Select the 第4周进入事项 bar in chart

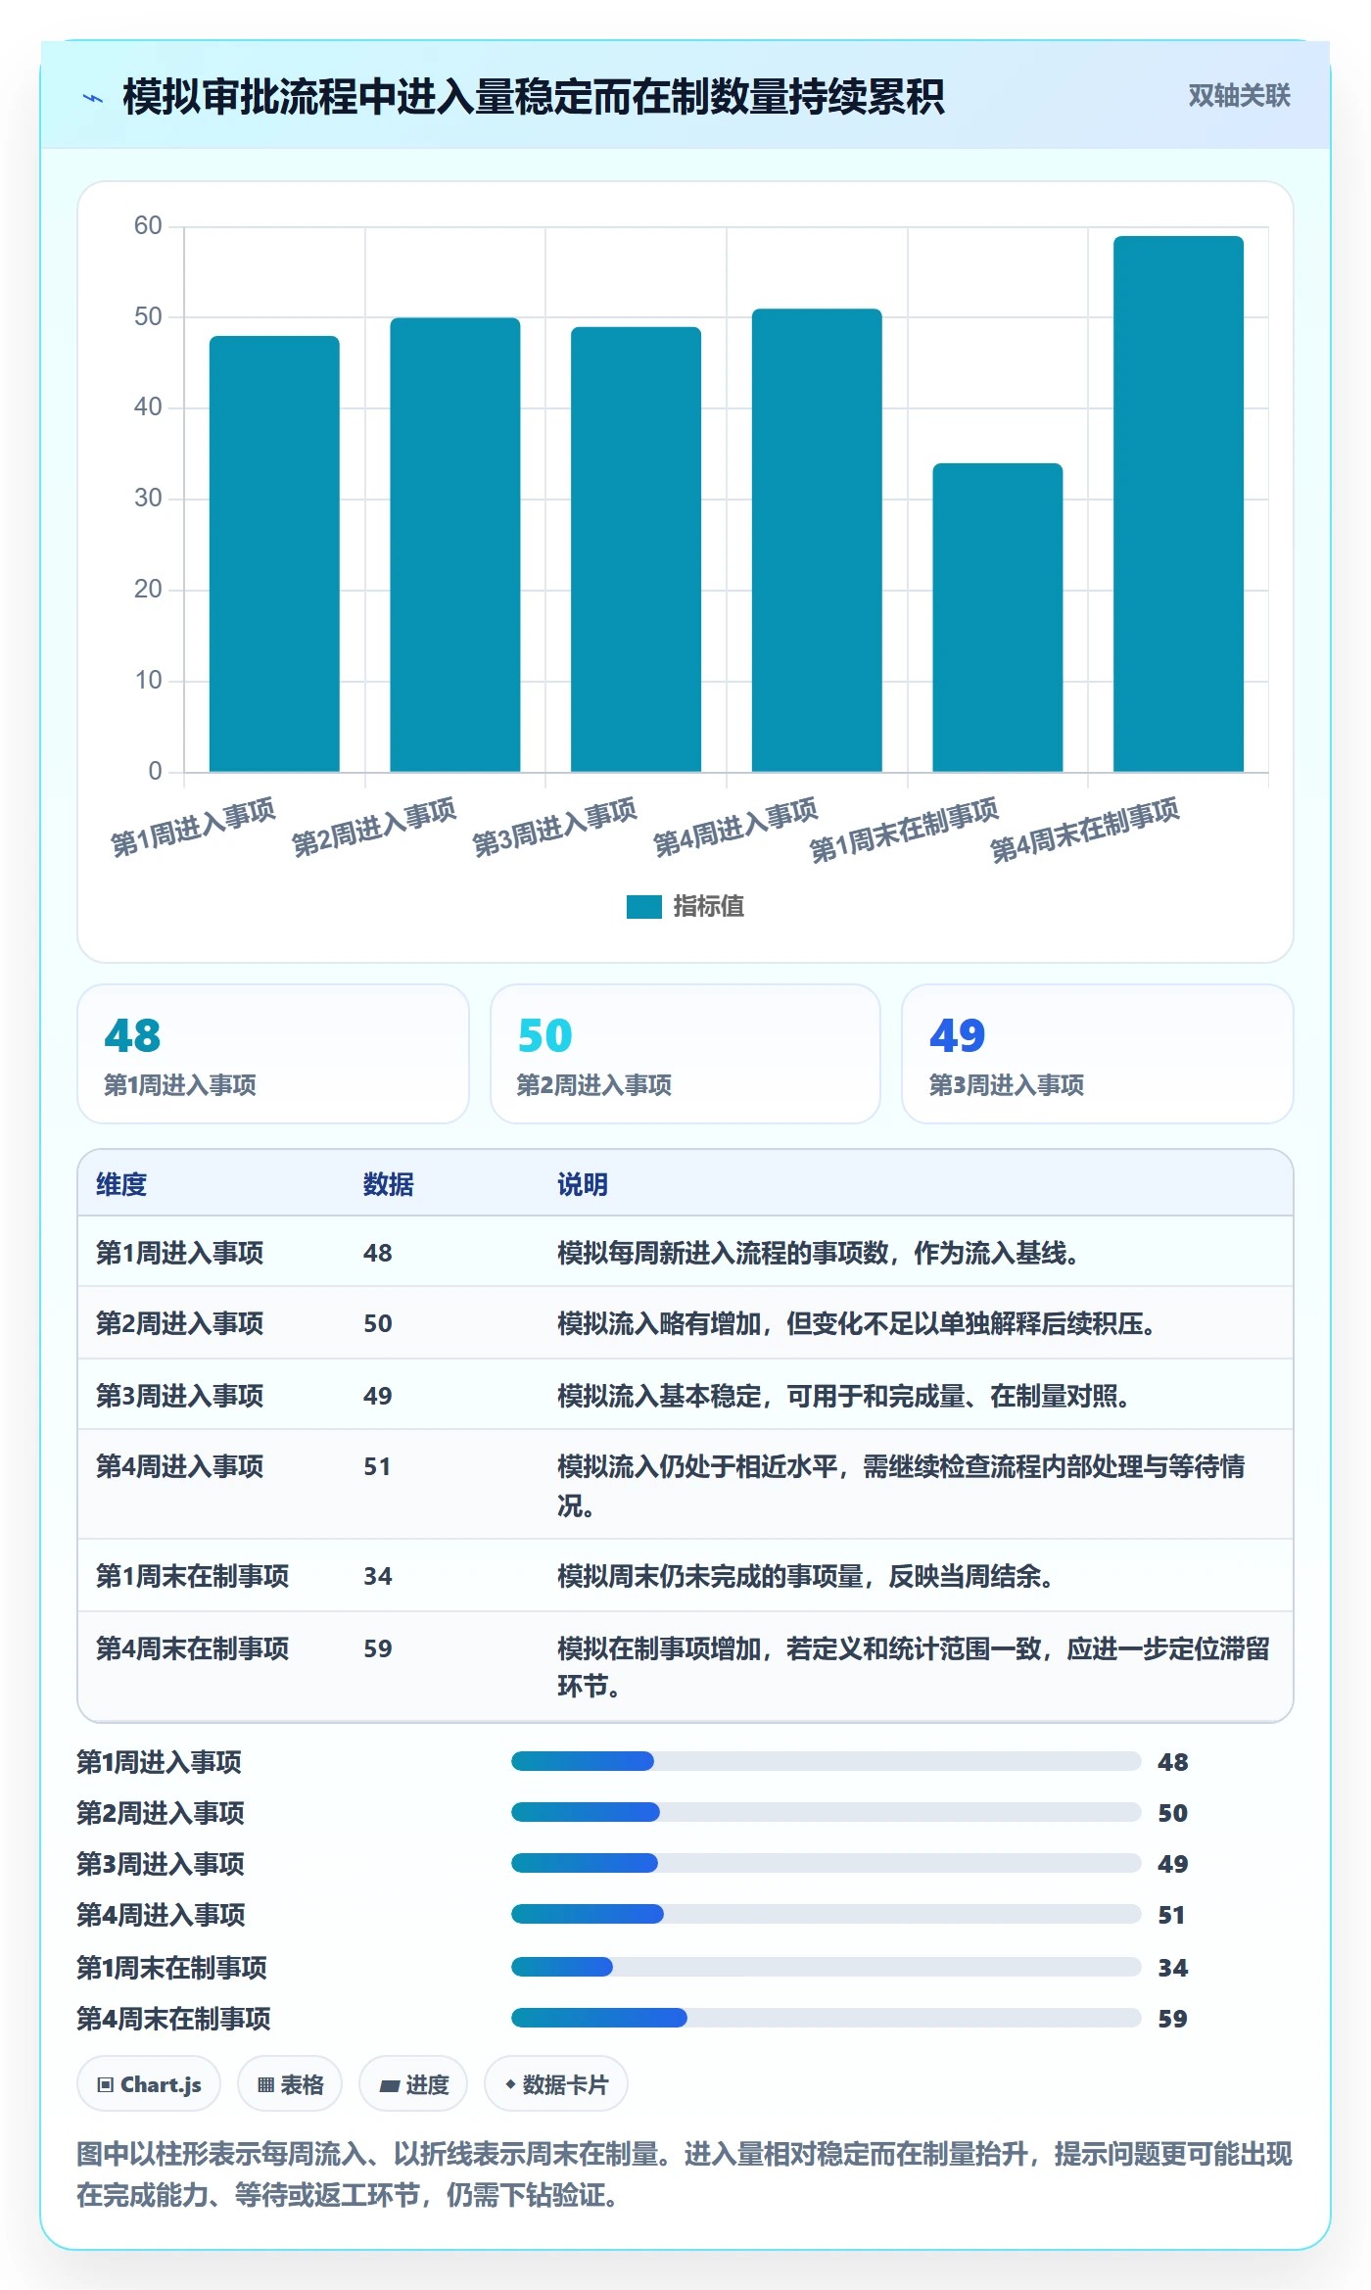point(817,540)
